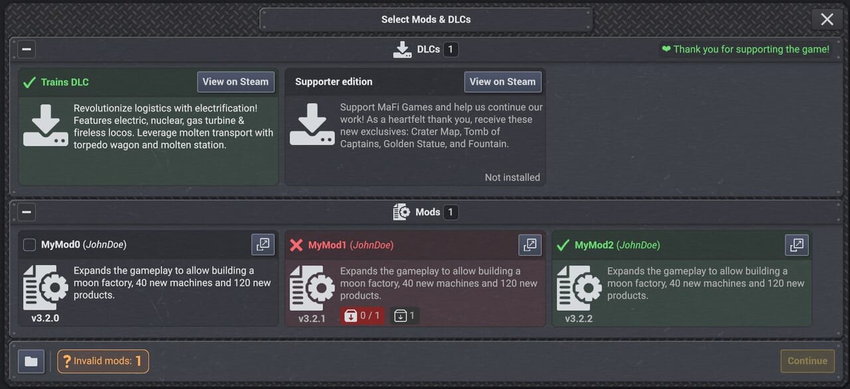Open MyMod1 external link icon
This screenshot has height=389, width=850.
coord(530,245)
